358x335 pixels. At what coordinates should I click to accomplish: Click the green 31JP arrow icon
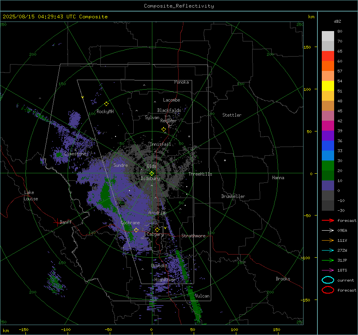[328, 260]
